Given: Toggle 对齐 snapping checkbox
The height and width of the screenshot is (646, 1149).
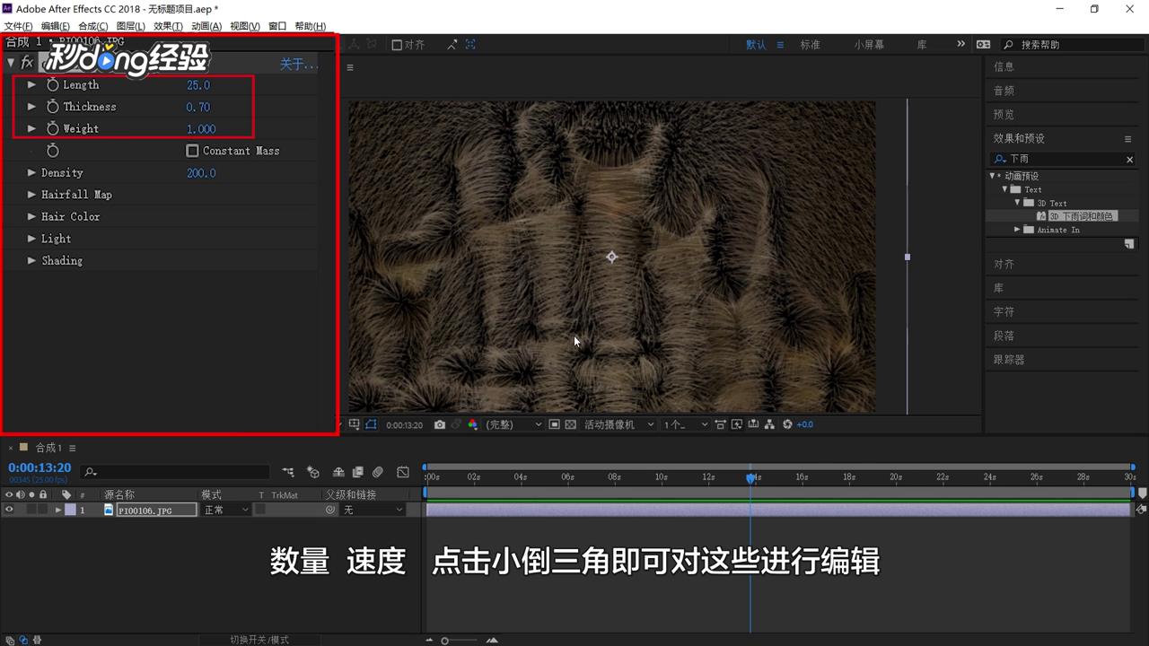Looking at the screenshot, I should (397, 45).
